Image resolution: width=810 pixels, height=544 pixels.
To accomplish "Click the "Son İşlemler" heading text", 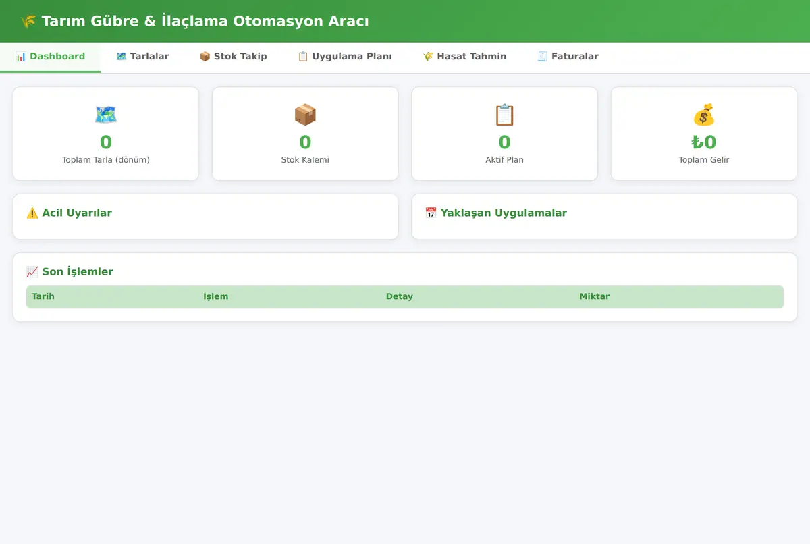I will (78, 272).
